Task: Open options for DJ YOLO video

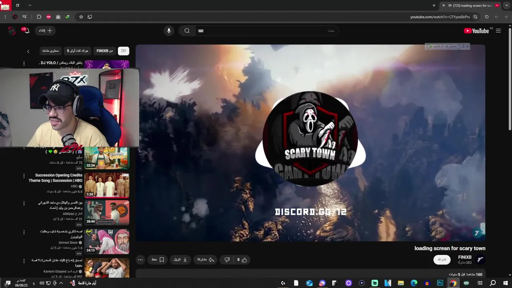Action: coord(24,63)
